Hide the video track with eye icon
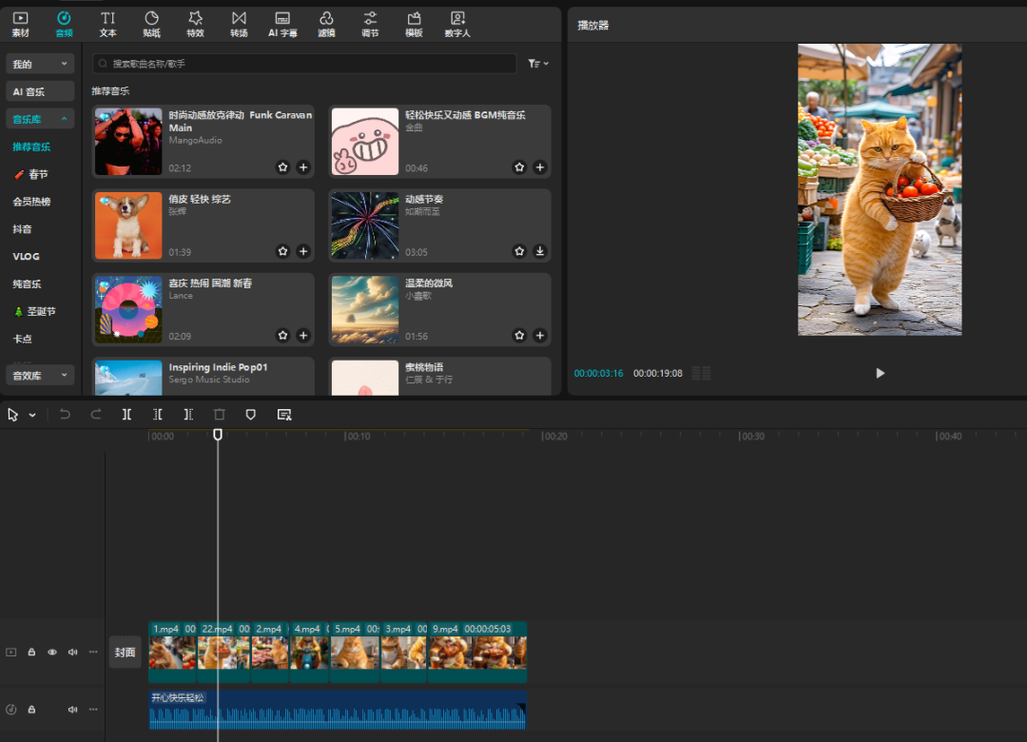Screen dimensions: 1027x742 (52, 652)
